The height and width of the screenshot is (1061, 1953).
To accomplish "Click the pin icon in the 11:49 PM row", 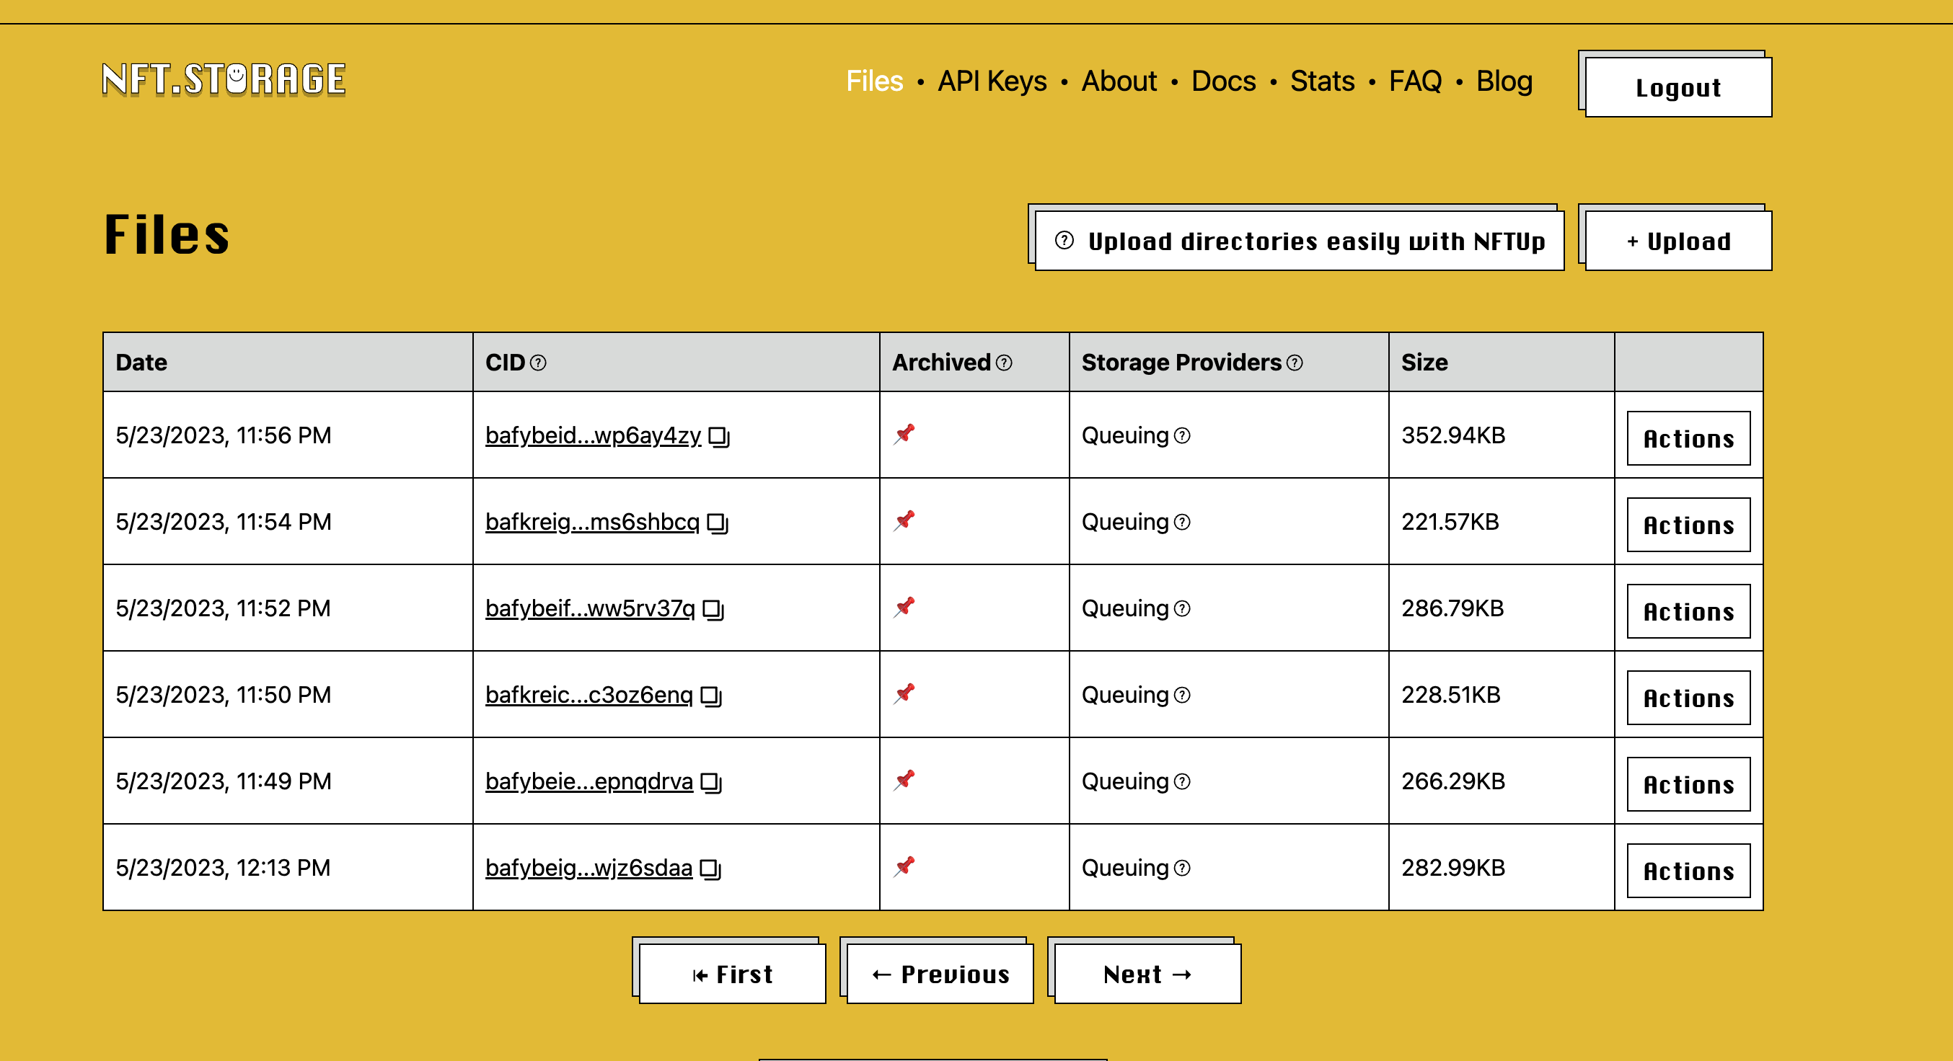I will [904, 780].
